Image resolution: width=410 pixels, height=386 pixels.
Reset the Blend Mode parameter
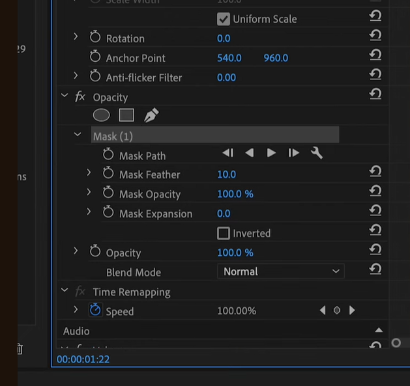pyautogui.click(x=375, y=269)
